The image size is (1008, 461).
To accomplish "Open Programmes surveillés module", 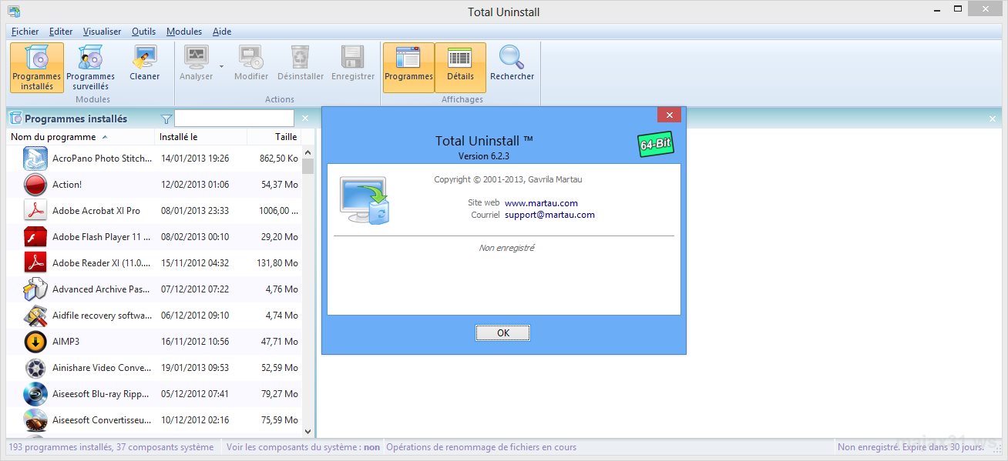I will (x=90, y=67).
